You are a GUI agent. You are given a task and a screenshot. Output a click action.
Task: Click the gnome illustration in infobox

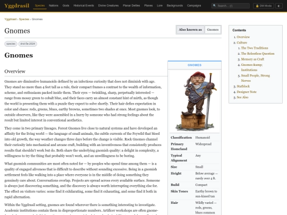coord(195,101)
